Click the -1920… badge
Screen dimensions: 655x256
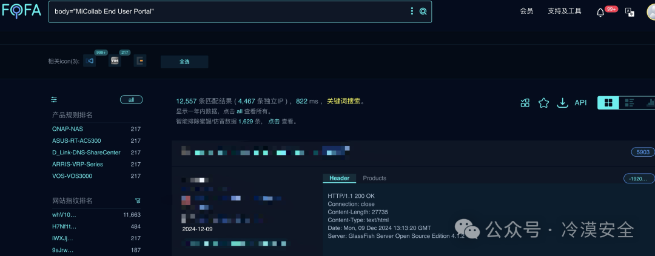click(639, 179)
